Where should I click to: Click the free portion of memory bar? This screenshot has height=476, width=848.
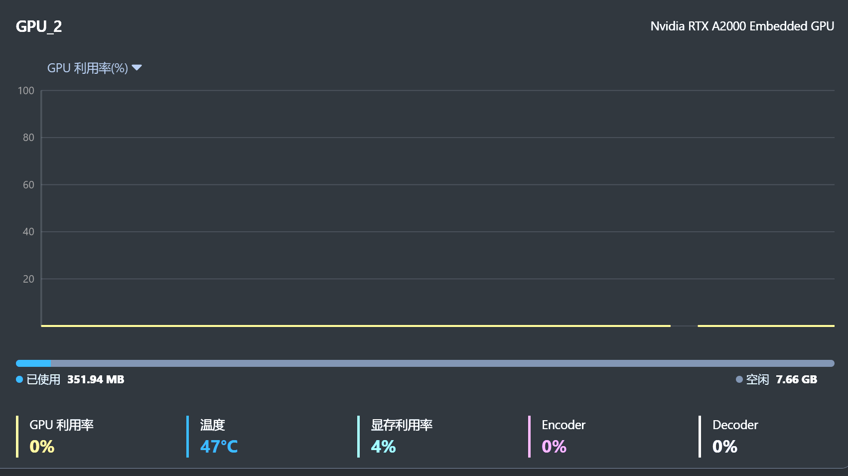442,363
